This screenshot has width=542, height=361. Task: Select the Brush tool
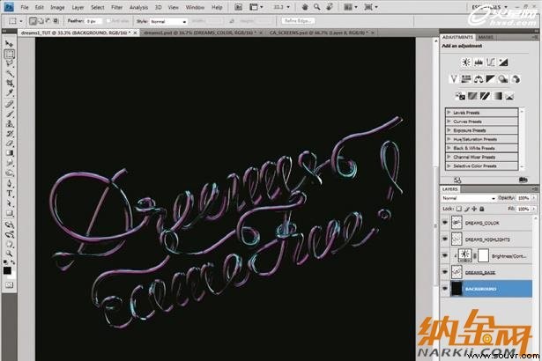(x=10, y=114)
